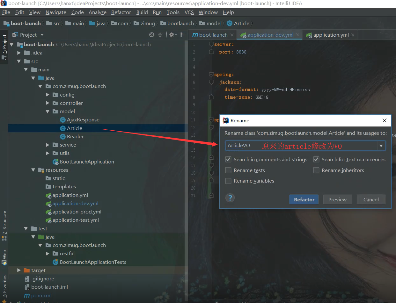This screenshot has width=396, height=303.
Task: Switch to boot-launch editor tab
Action: (213, 35)
